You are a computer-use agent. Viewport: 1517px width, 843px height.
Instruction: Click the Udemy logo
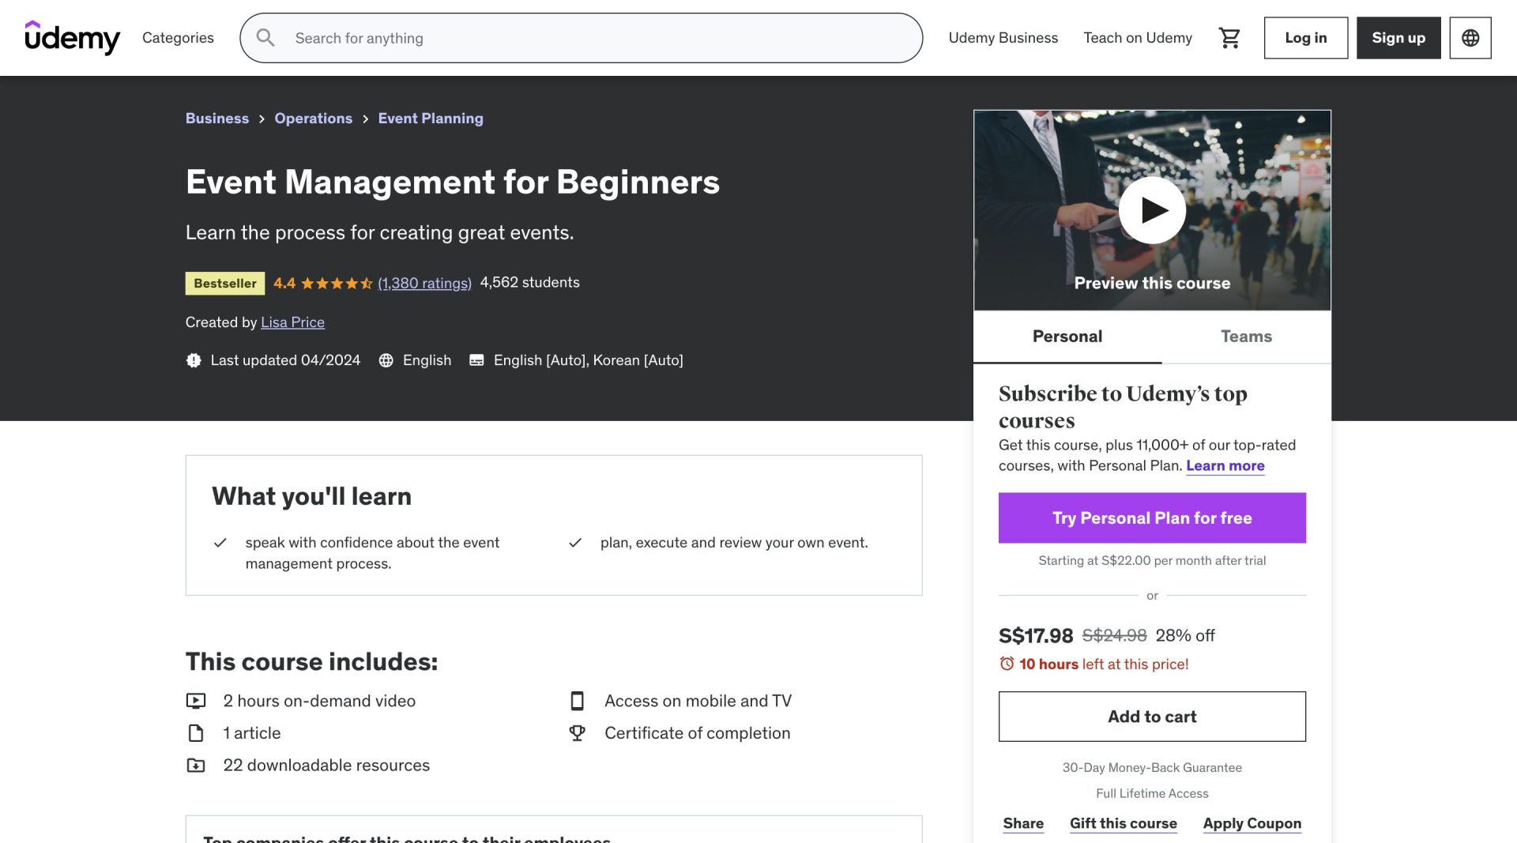(x=73, y=37)
